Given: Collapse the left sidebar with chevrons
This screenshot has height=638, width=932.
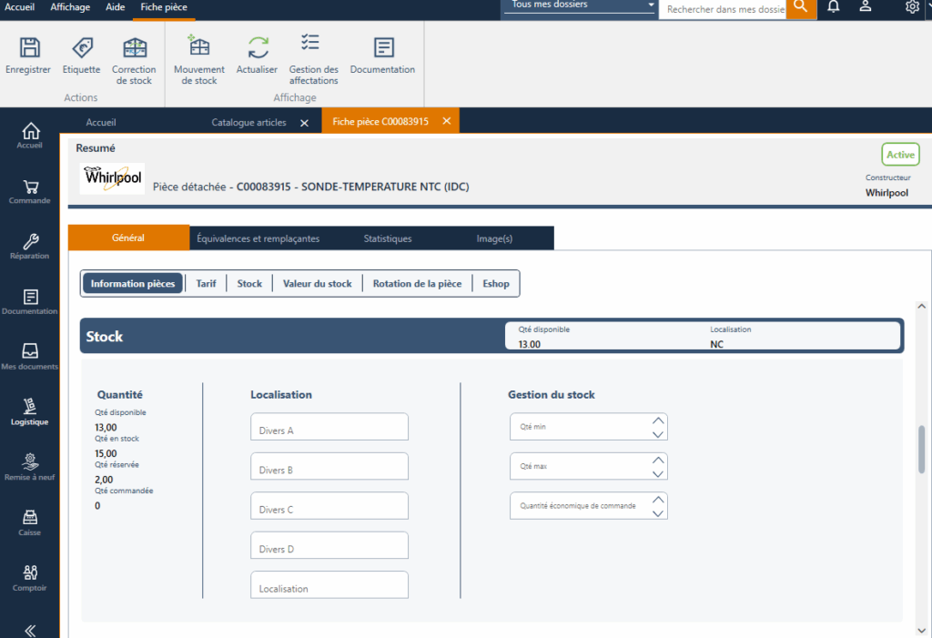Looking at the screenshot, I should pos(30,630).
